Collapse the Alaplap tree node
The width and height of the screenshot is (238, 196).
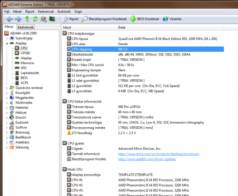pos(7,43)
